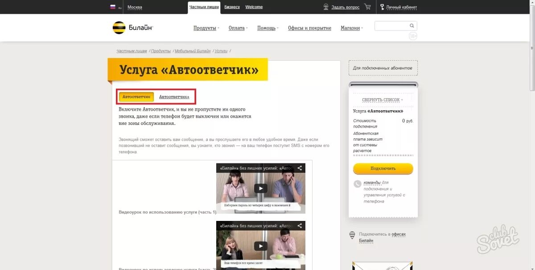
Task: Expand the Помощь menu
Action: (267, 28)
